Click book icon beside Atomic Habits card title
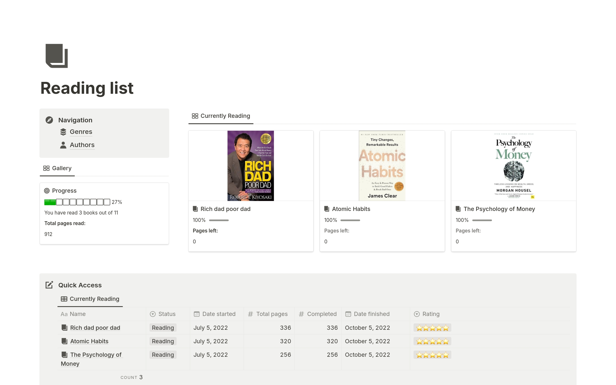This screenshot has width=616, height=385. (x=327, y=209)
